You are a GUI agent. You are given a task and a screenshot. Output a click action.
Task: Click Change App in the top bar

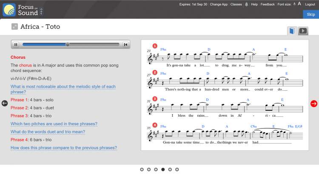pyautogui.click(x=219, y=4)
